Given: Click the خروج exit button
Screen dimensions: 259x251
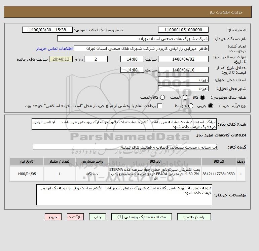Looking at the screenshot, I should pyautogui.click(x=53, y=217).
